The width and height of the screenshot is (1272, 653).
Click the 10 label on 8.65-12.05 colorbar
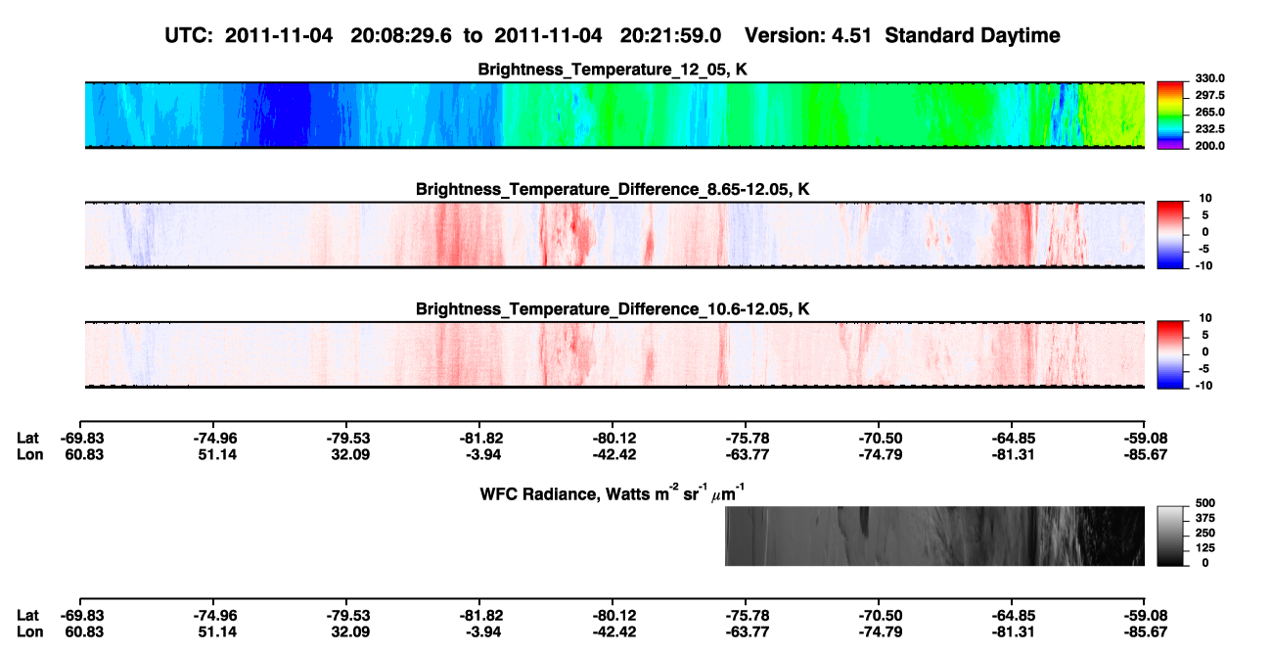(1206, 199)
